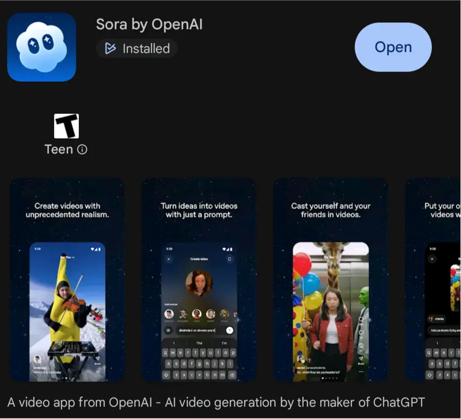
Task: Open screenshot "Turn ideas into videos"
Action: click(199, 279)
